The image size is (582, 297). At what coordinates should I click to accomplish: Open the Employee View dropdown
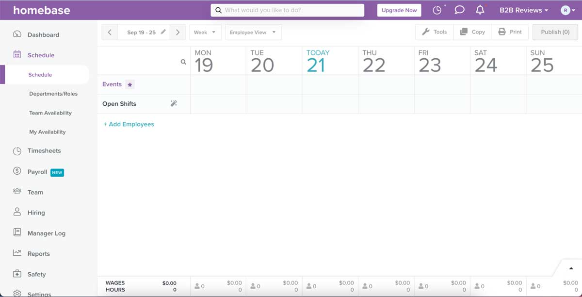[x=253, y=32]
